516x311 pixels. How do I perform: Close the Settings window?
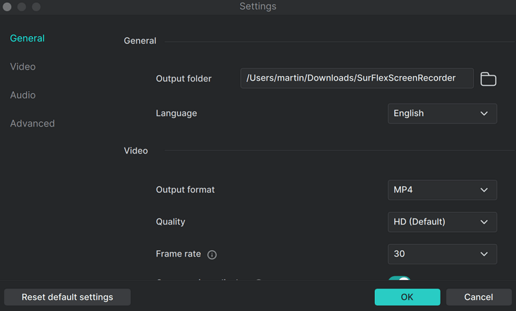[x=7, y=7]
